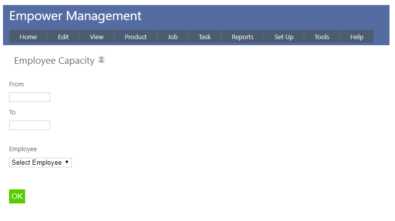Open the Tools menu
Image resolution: width=395 pixels, height=221 pixels.
[x=322, y=37]
